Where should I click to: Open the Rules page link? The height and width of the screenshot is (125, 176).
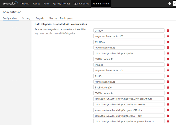point(47,4)
